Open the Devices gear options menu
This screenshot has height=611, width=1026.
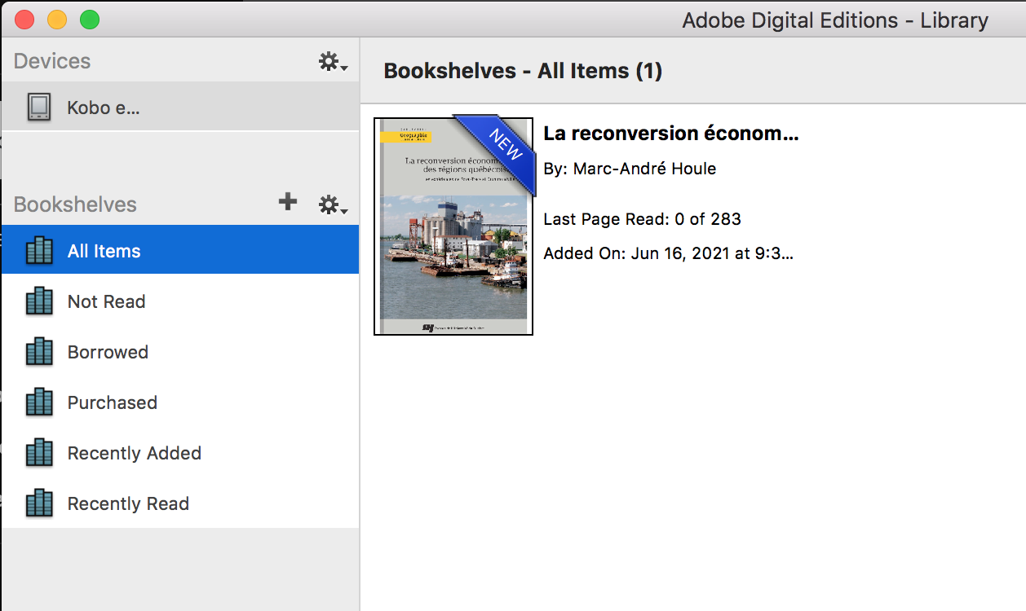point(332,62)
